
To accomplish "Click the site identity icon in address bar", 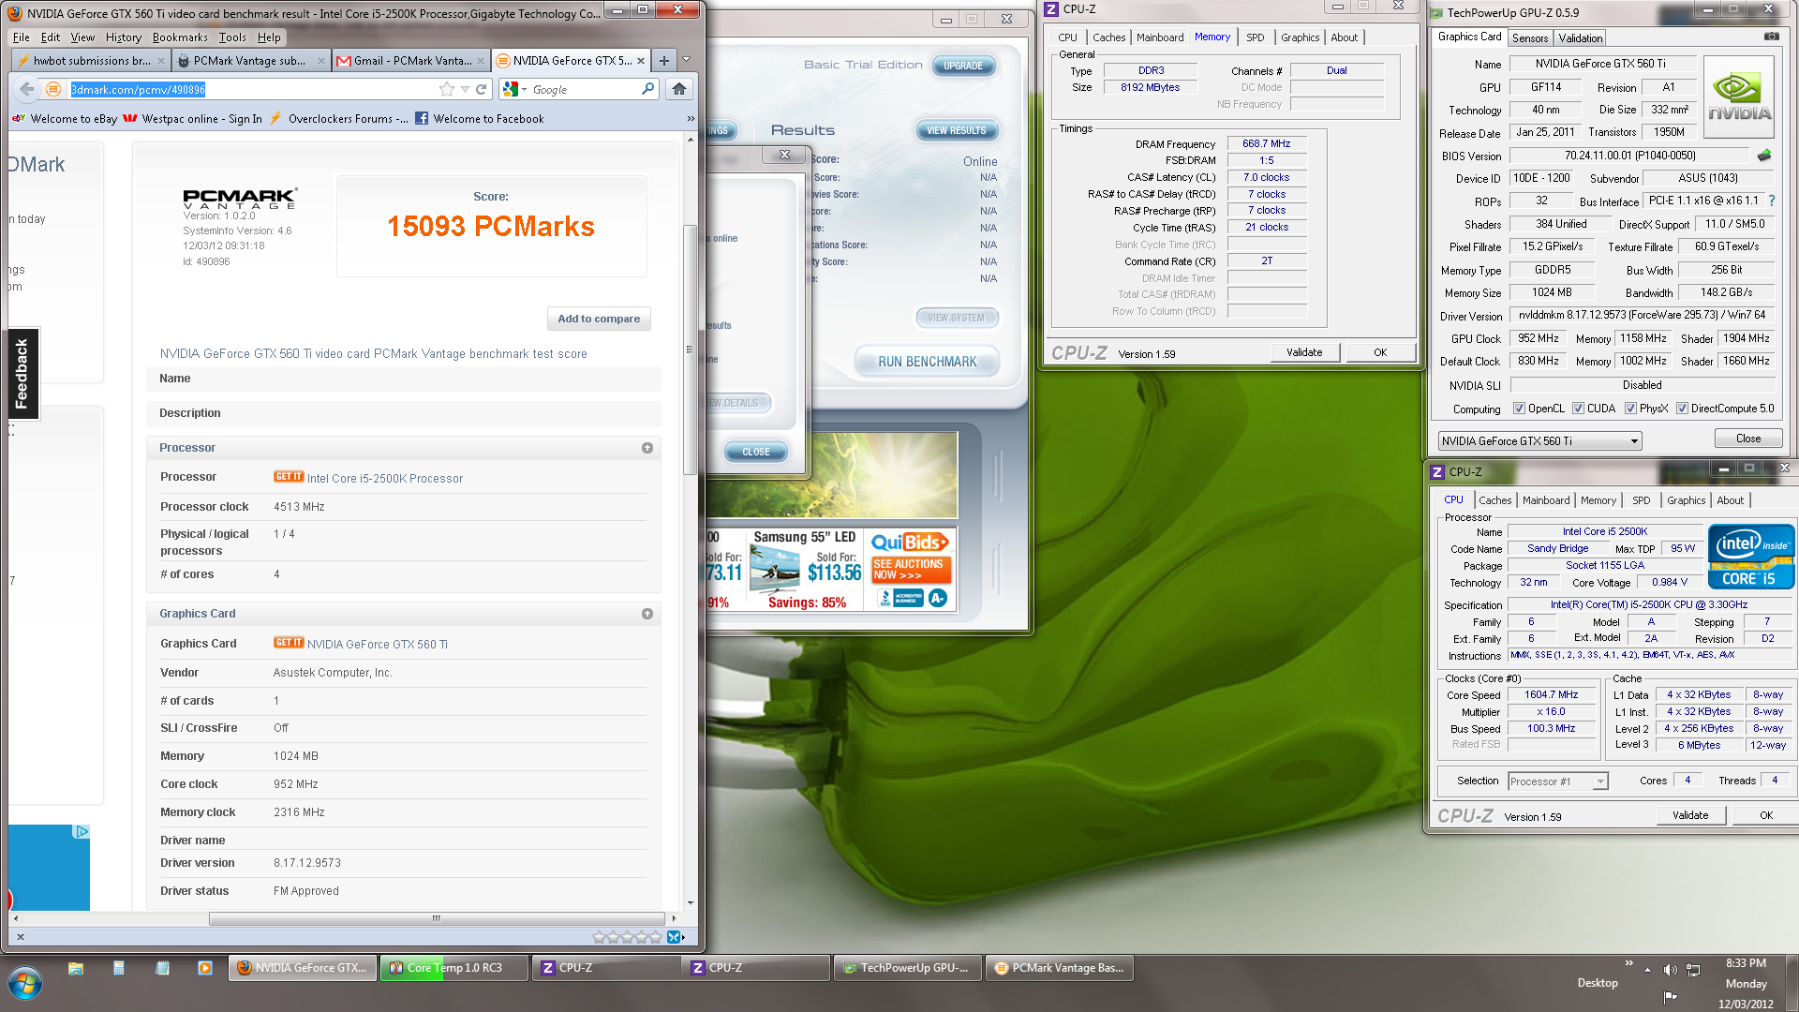I will click(x=53, y=89).
